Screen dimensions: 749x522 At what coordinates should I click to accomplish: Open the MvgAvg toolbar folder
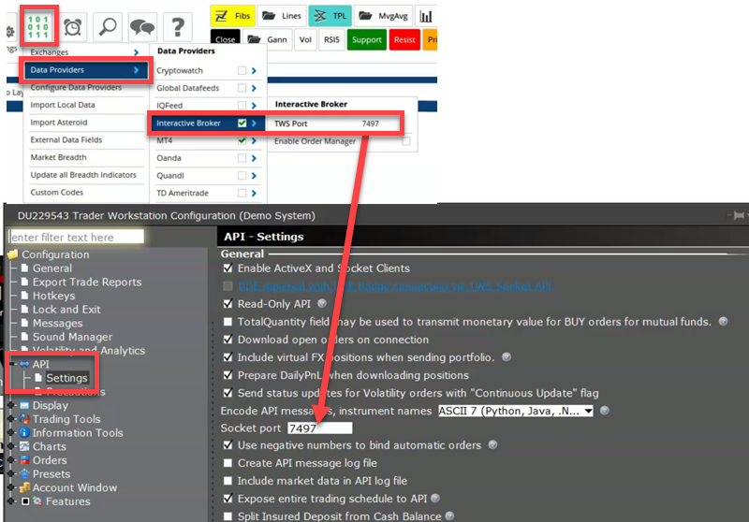point(384,16)
